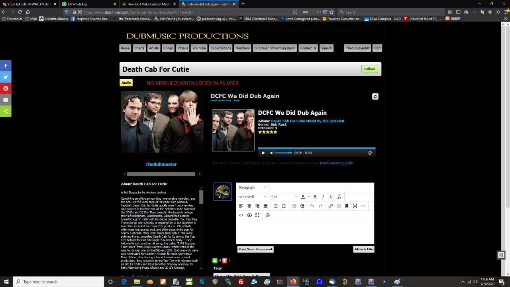Open the text color dropdown arrow
This screenshot has height=287, width=510.
click(309, 197)
